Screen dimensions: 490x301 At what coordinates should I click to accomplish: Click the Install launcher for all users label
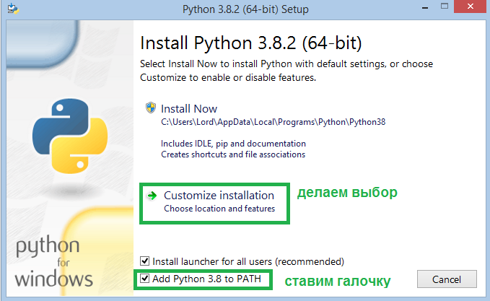point(248,261)
